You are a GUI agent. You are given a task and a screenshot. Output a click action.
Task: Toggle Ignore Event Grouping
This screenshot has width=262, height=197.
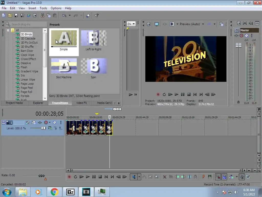pos(248,177)
